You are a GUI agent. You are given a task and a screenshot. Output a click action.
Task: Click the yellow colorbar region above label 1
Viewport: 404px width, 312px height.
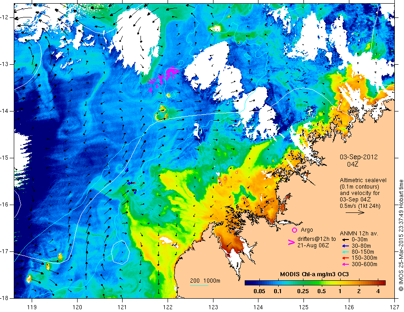click(x=340, y=283)
